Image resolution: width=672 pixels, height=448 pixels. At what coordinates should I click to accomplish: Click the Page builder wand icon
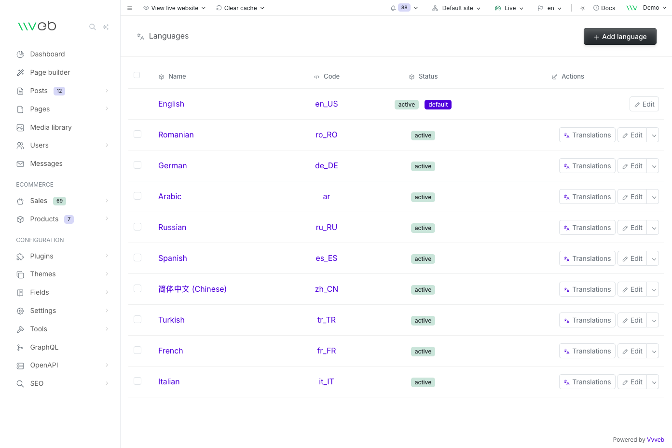coord(20,73)
